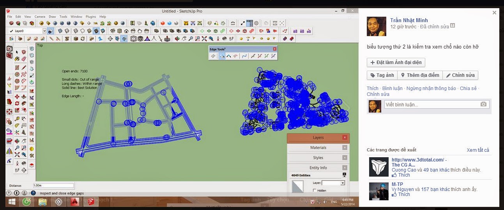
Task: Open the File menu
Action: (9, 17)
